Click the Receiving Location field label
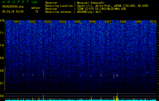Screen dimensions: 159x101 (x=59, y=6)
